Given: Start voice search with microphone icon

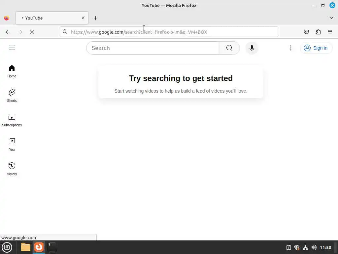Looking at the screenshot, I should 252,48.
